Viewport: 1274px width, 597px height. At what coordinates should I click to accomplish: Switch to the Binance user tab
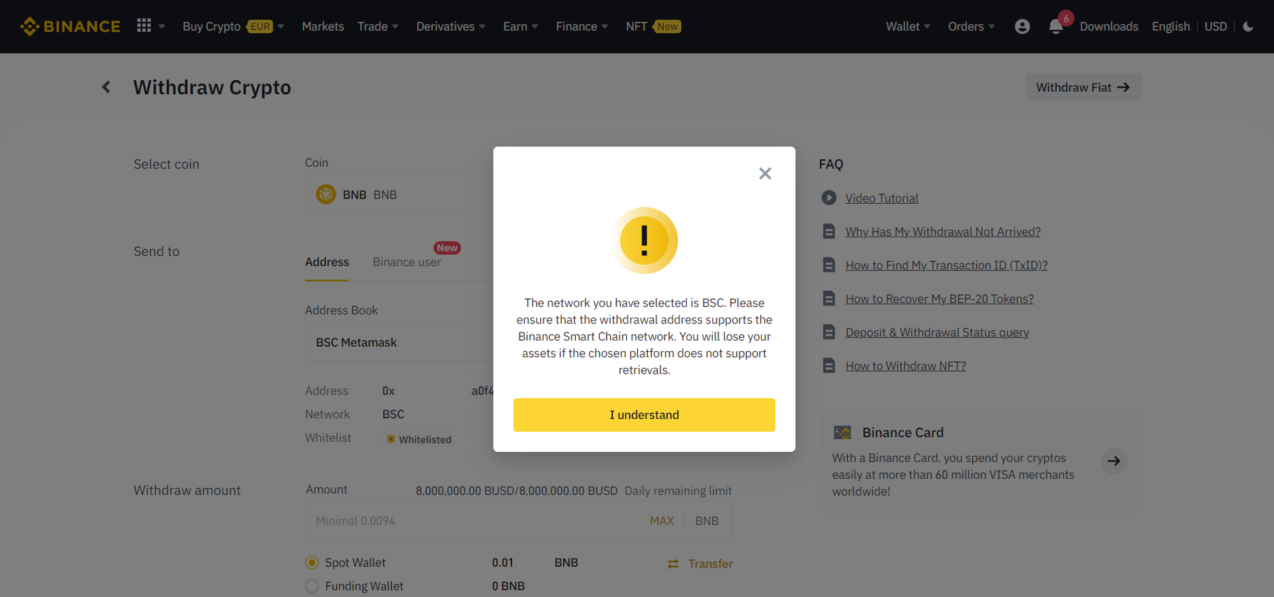406,262
